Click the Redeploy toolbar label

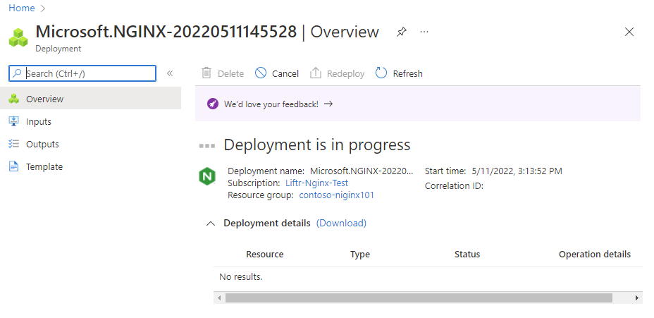pyautogui.click(x=346, y=74)
